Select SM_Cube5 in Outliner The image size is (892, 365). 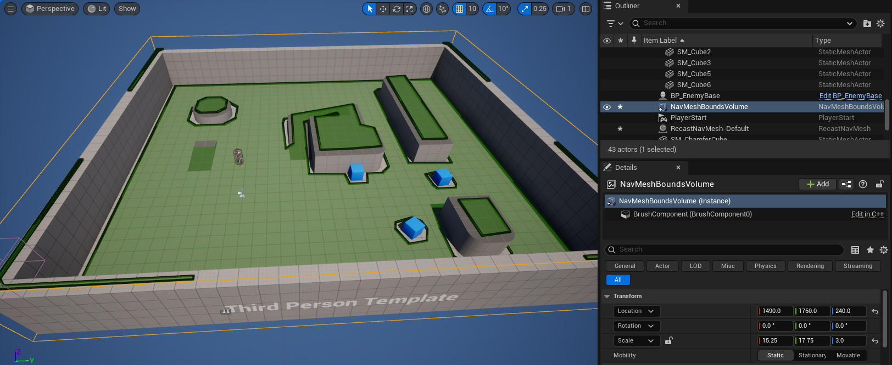[694, 74]
